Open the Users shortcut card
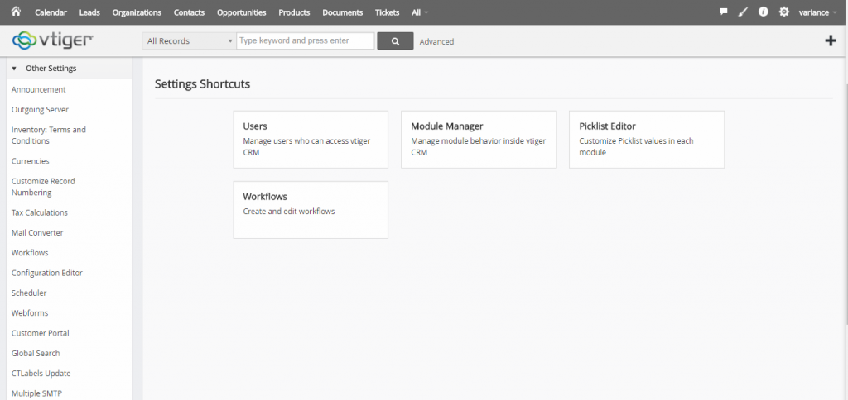Screen dimensions: 848x400 (311, 140)
